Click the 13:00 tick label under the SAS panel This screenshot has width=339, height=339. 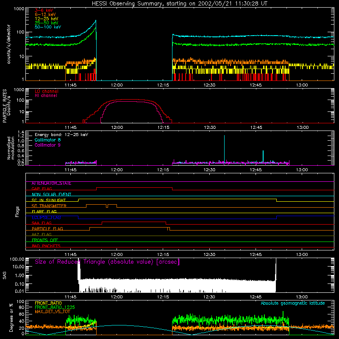[x=302, y=297]
